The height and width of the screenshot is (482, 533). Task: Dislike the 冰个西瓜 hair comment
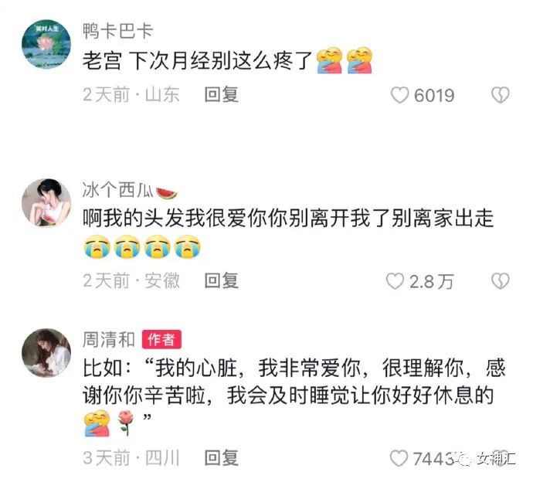click(501, 281)
